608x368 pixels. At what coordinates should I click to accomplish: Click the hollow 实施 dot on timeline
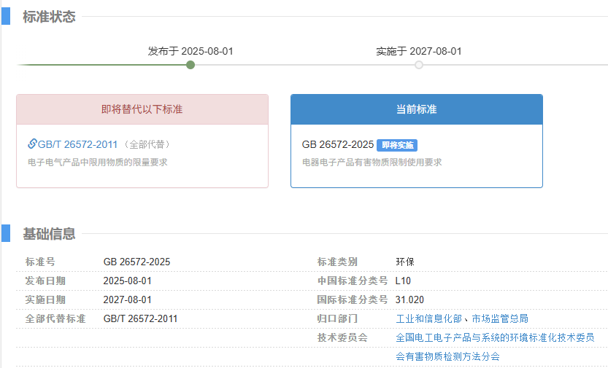419,65
